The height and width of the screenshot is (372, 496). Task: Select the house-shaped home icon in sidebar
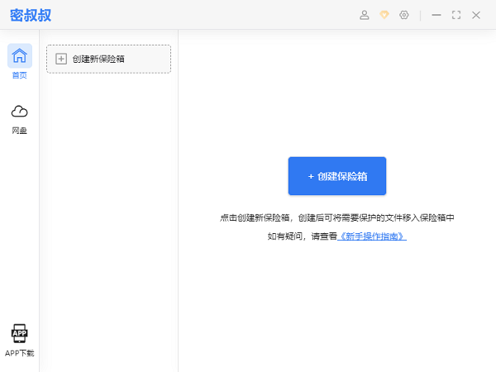coord(20,55)
